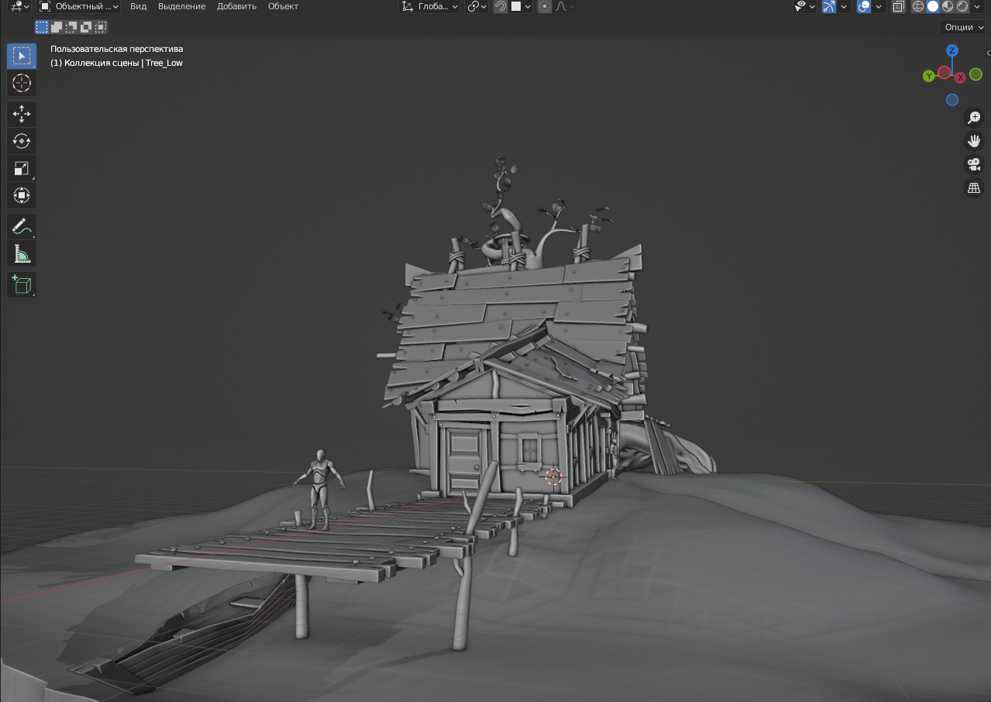
Task: Pick the Annotate pencil tool
Action: point(22,226)
